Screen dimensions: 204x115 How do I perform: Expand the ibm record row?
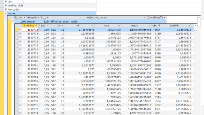point(6,1)
